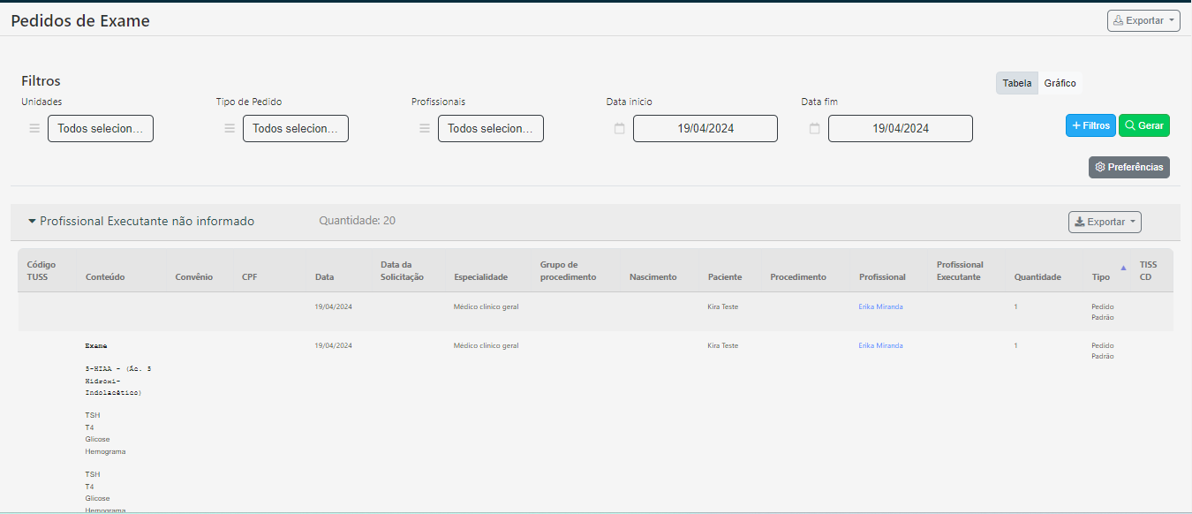Click the calendar icon for Data fim
The width and height of the screenshot is (1192, 514).
815,129
